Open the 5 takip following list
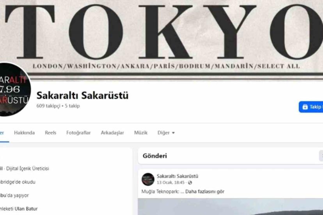The width and height of the screenshot is (323, 215). click(72, 106)
